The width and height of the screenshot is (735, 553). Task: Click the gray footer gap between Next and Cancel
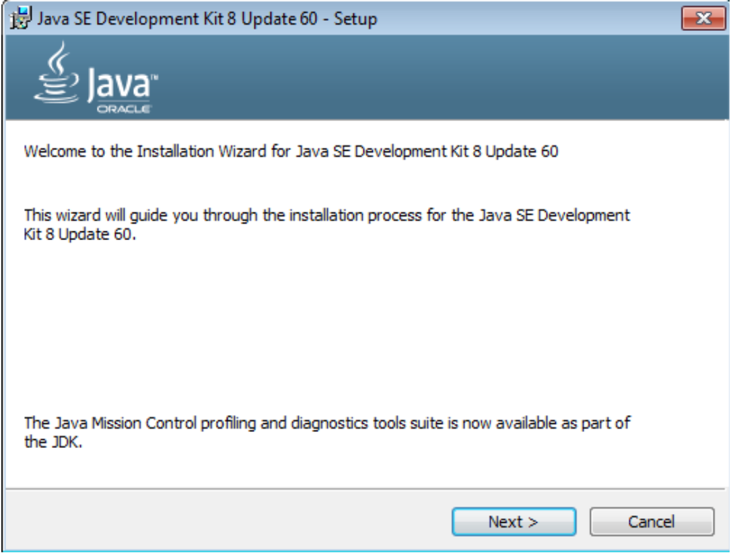pyautogui.click(x=583, y=521)
